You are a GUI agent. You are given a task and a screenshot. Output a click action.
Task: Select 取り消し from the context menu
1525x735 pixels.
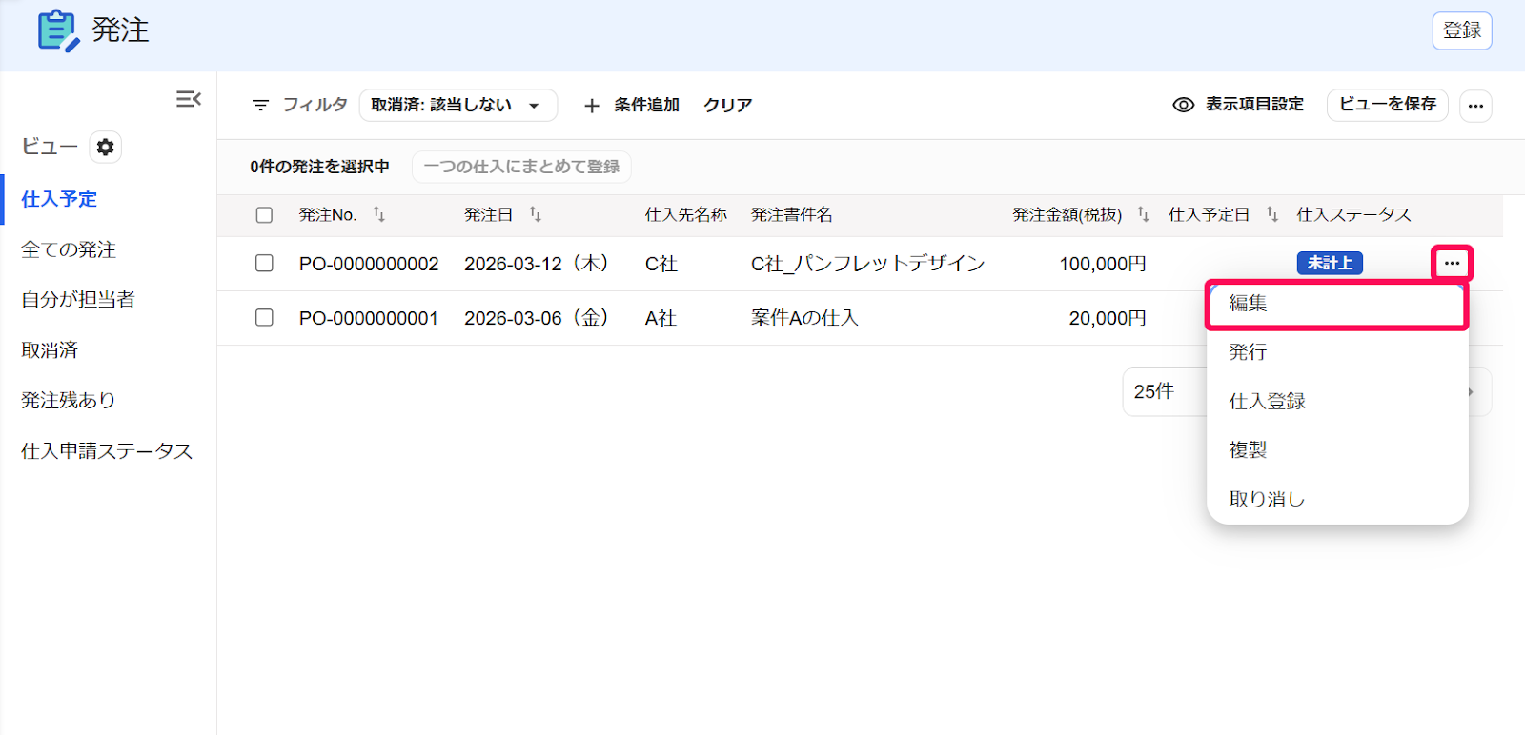(1336, 499)
